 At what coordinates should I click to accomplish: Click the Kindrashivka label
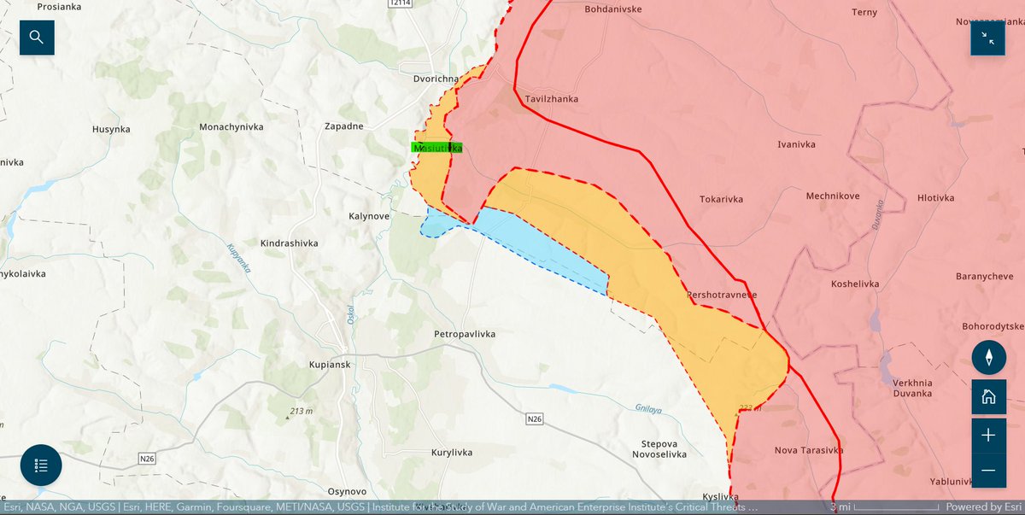point(289,243)
